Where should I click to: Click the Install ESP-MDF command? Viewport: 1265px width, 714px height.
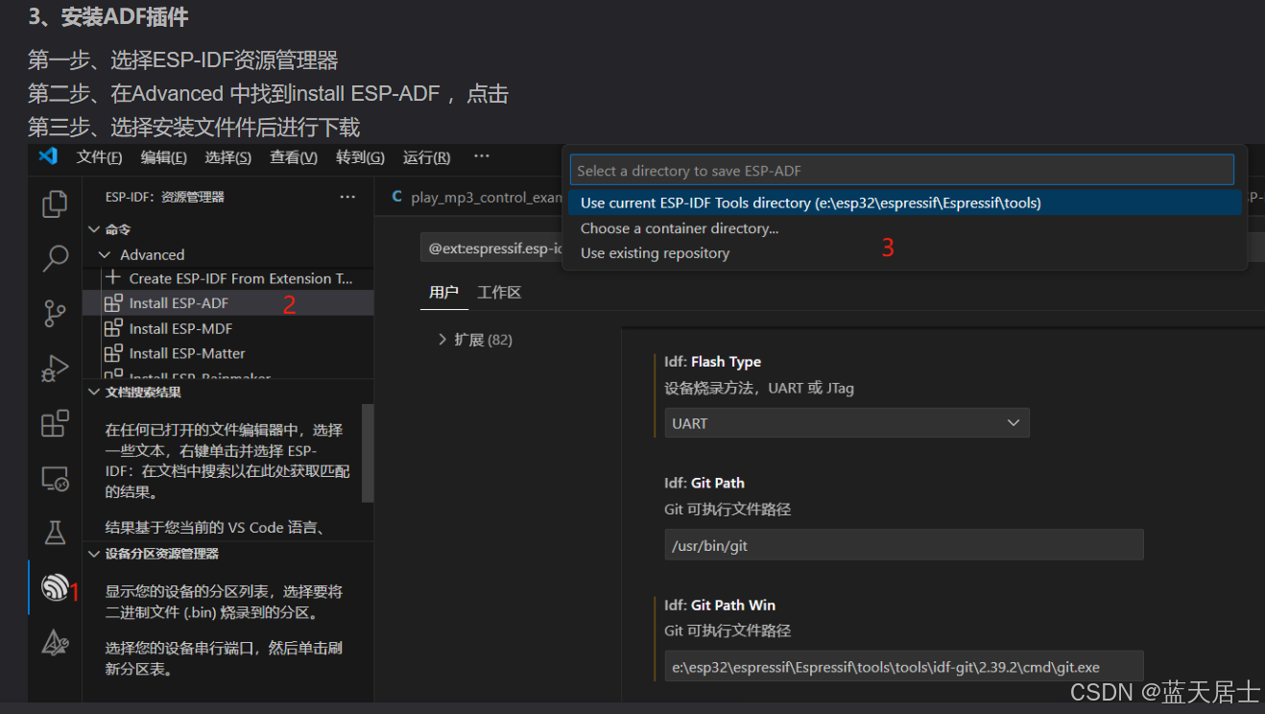point(180,328)
